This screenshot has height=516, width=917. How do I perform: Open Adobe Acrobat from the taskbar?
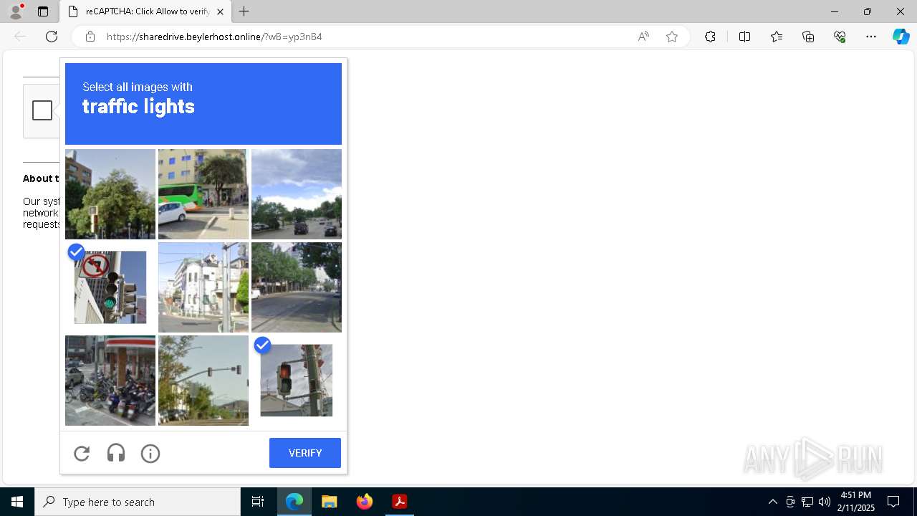click(x=400, y=502)
